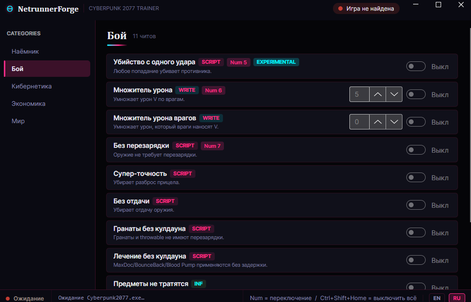Click description Убирает разброс прицела

tap(147, 182)
